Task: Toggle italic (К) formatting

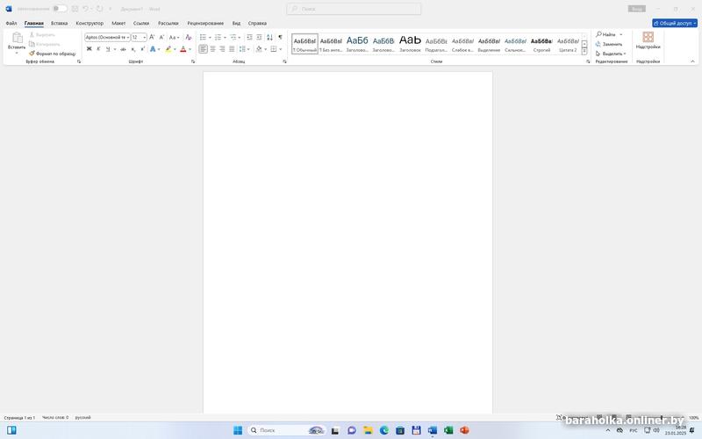Action: (98, 49)
